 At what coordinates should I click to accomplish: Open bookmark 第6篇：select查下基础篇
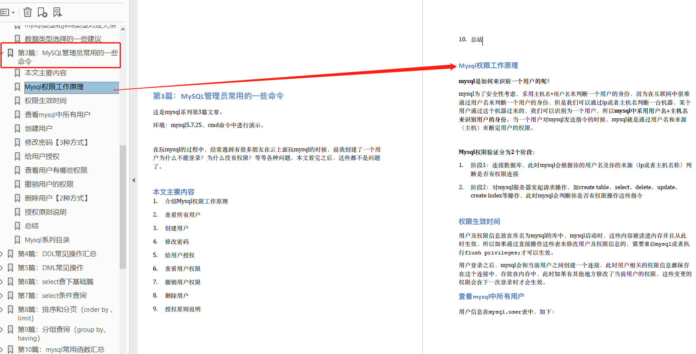[56, 282]
